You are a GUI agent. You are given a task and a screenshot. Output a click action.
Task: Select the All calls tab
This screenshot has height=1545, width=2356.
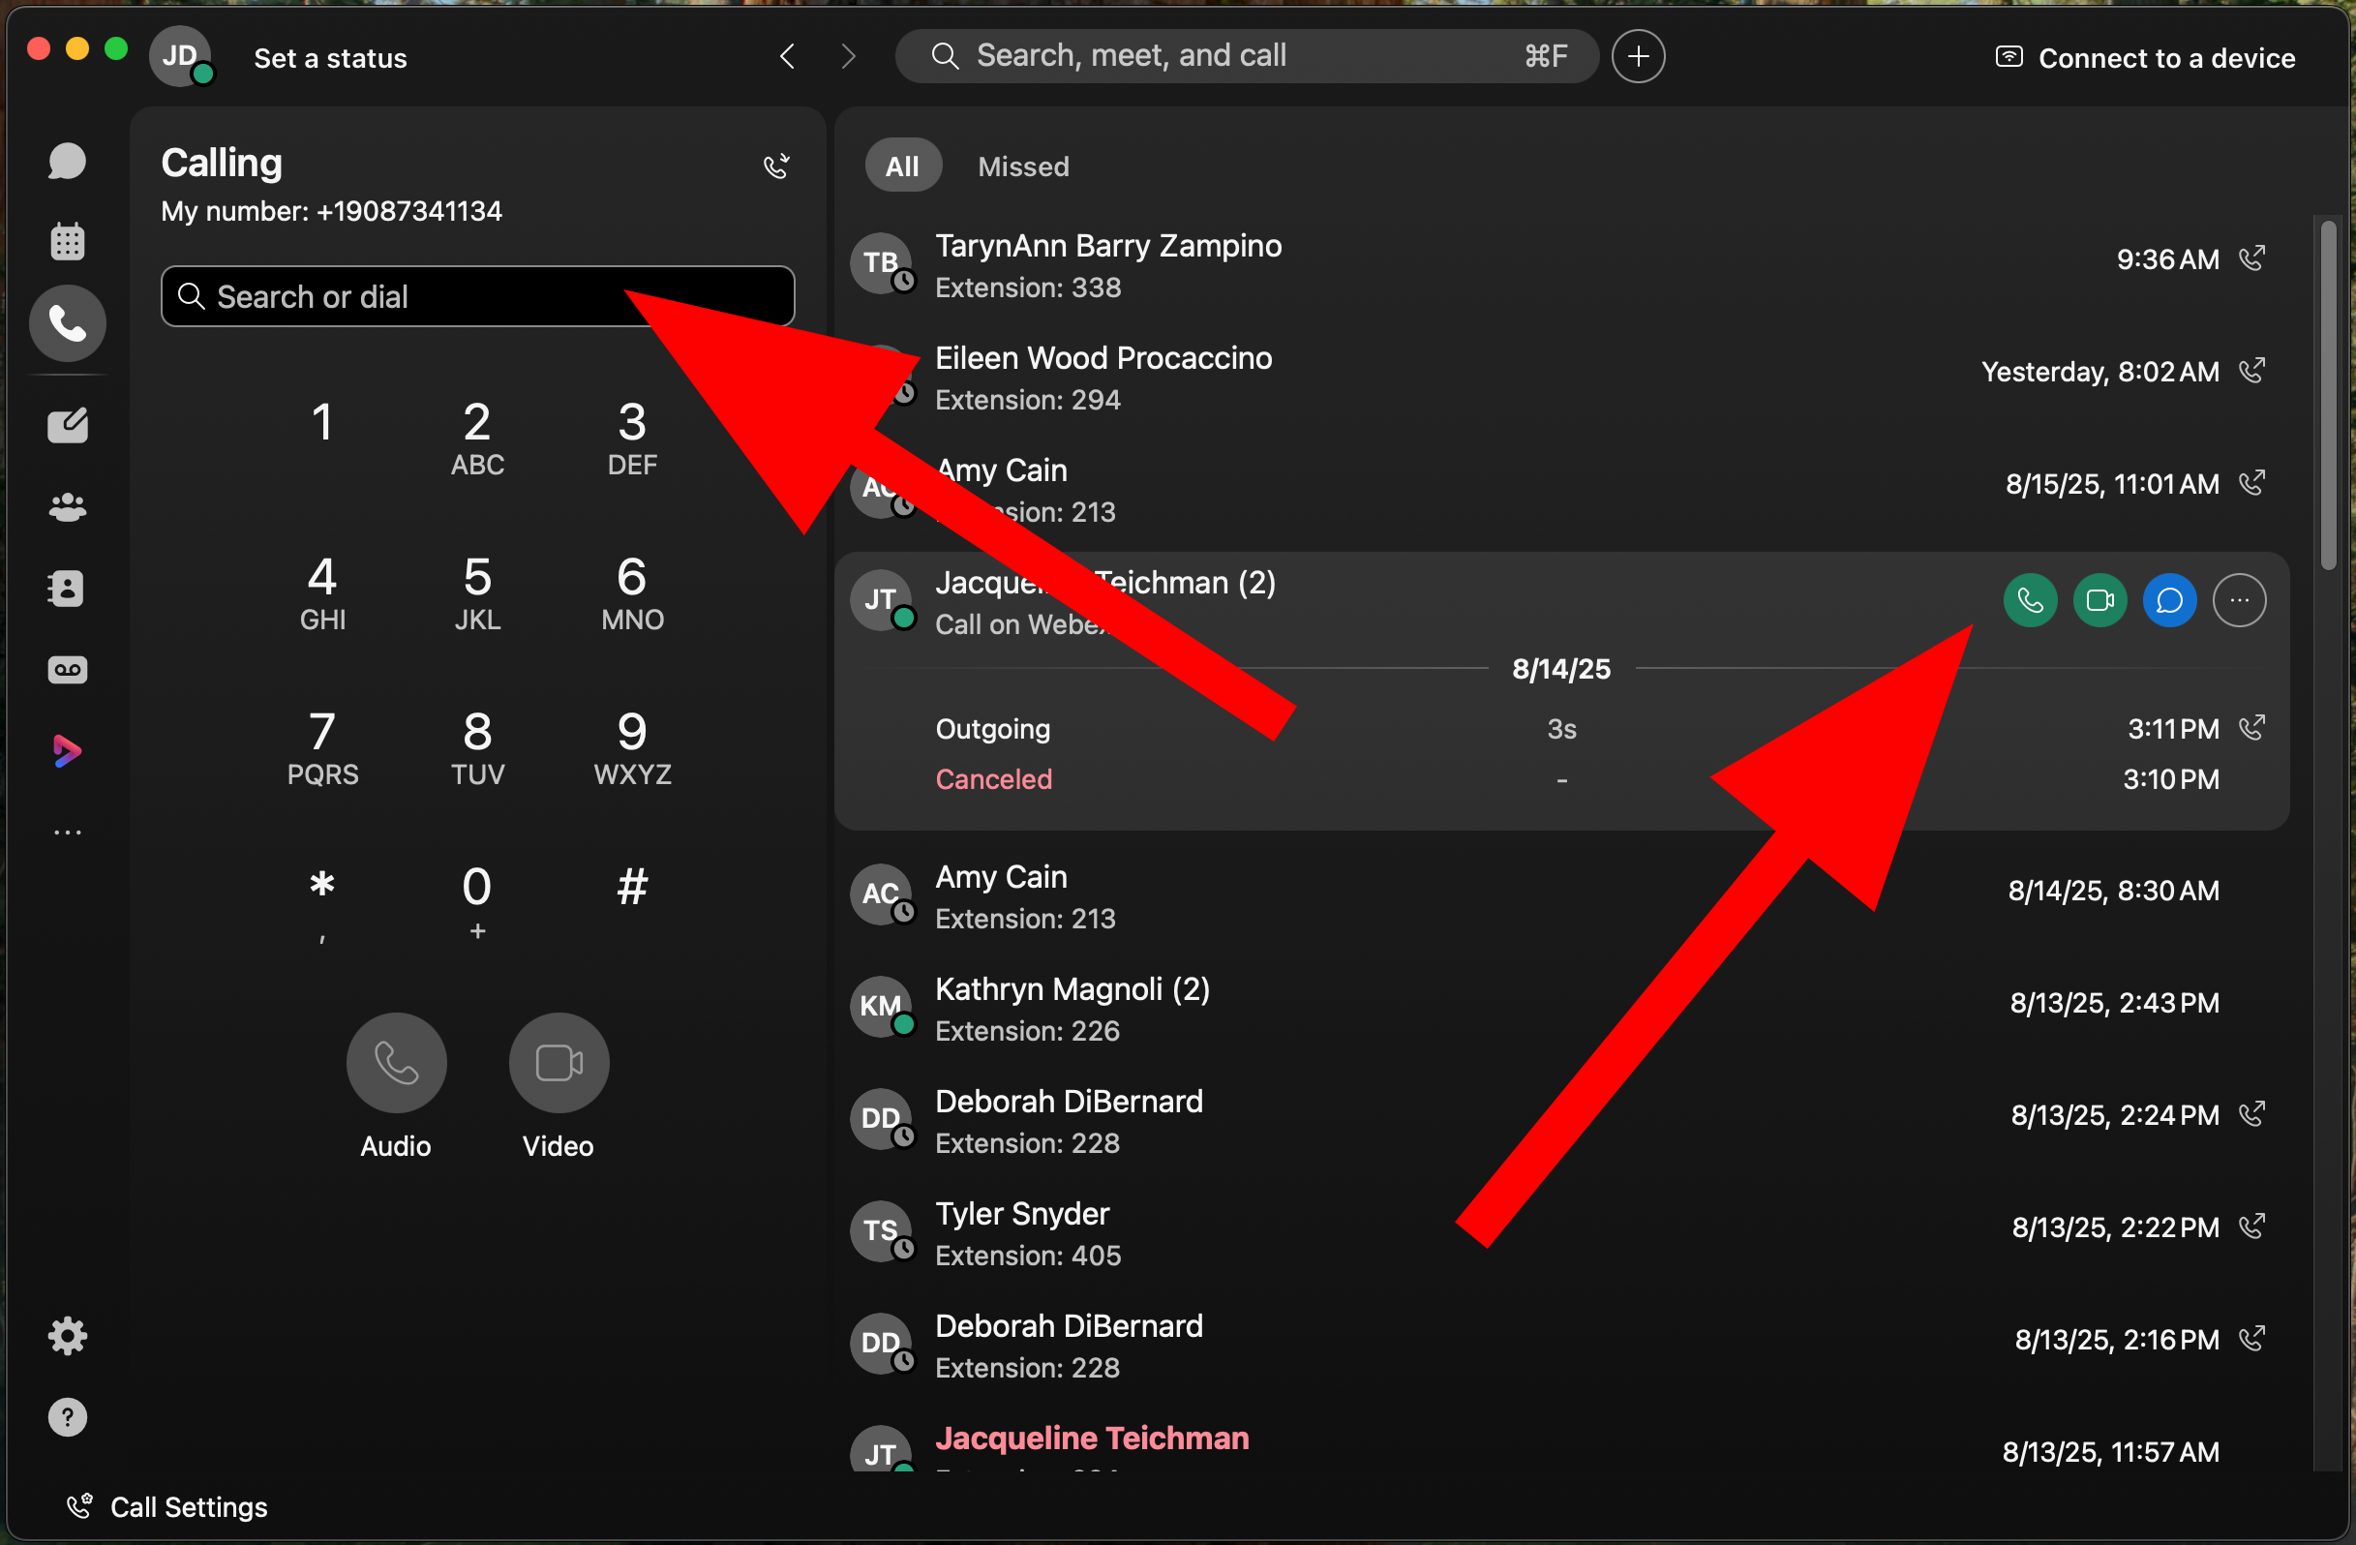click(x=901, y=167)
